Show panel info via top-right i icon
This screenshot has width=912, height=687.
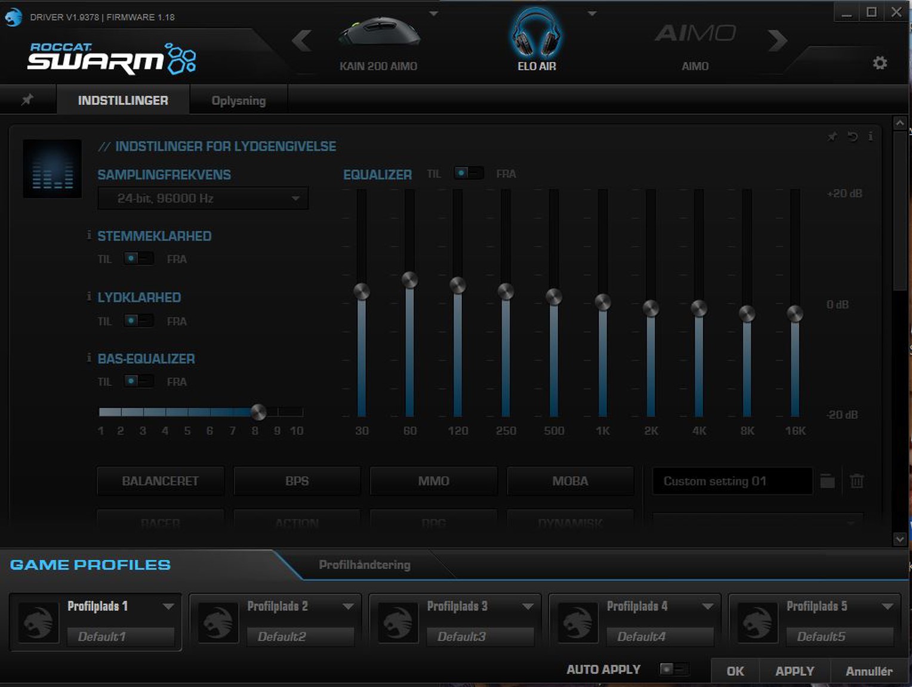tap(870, 137)
